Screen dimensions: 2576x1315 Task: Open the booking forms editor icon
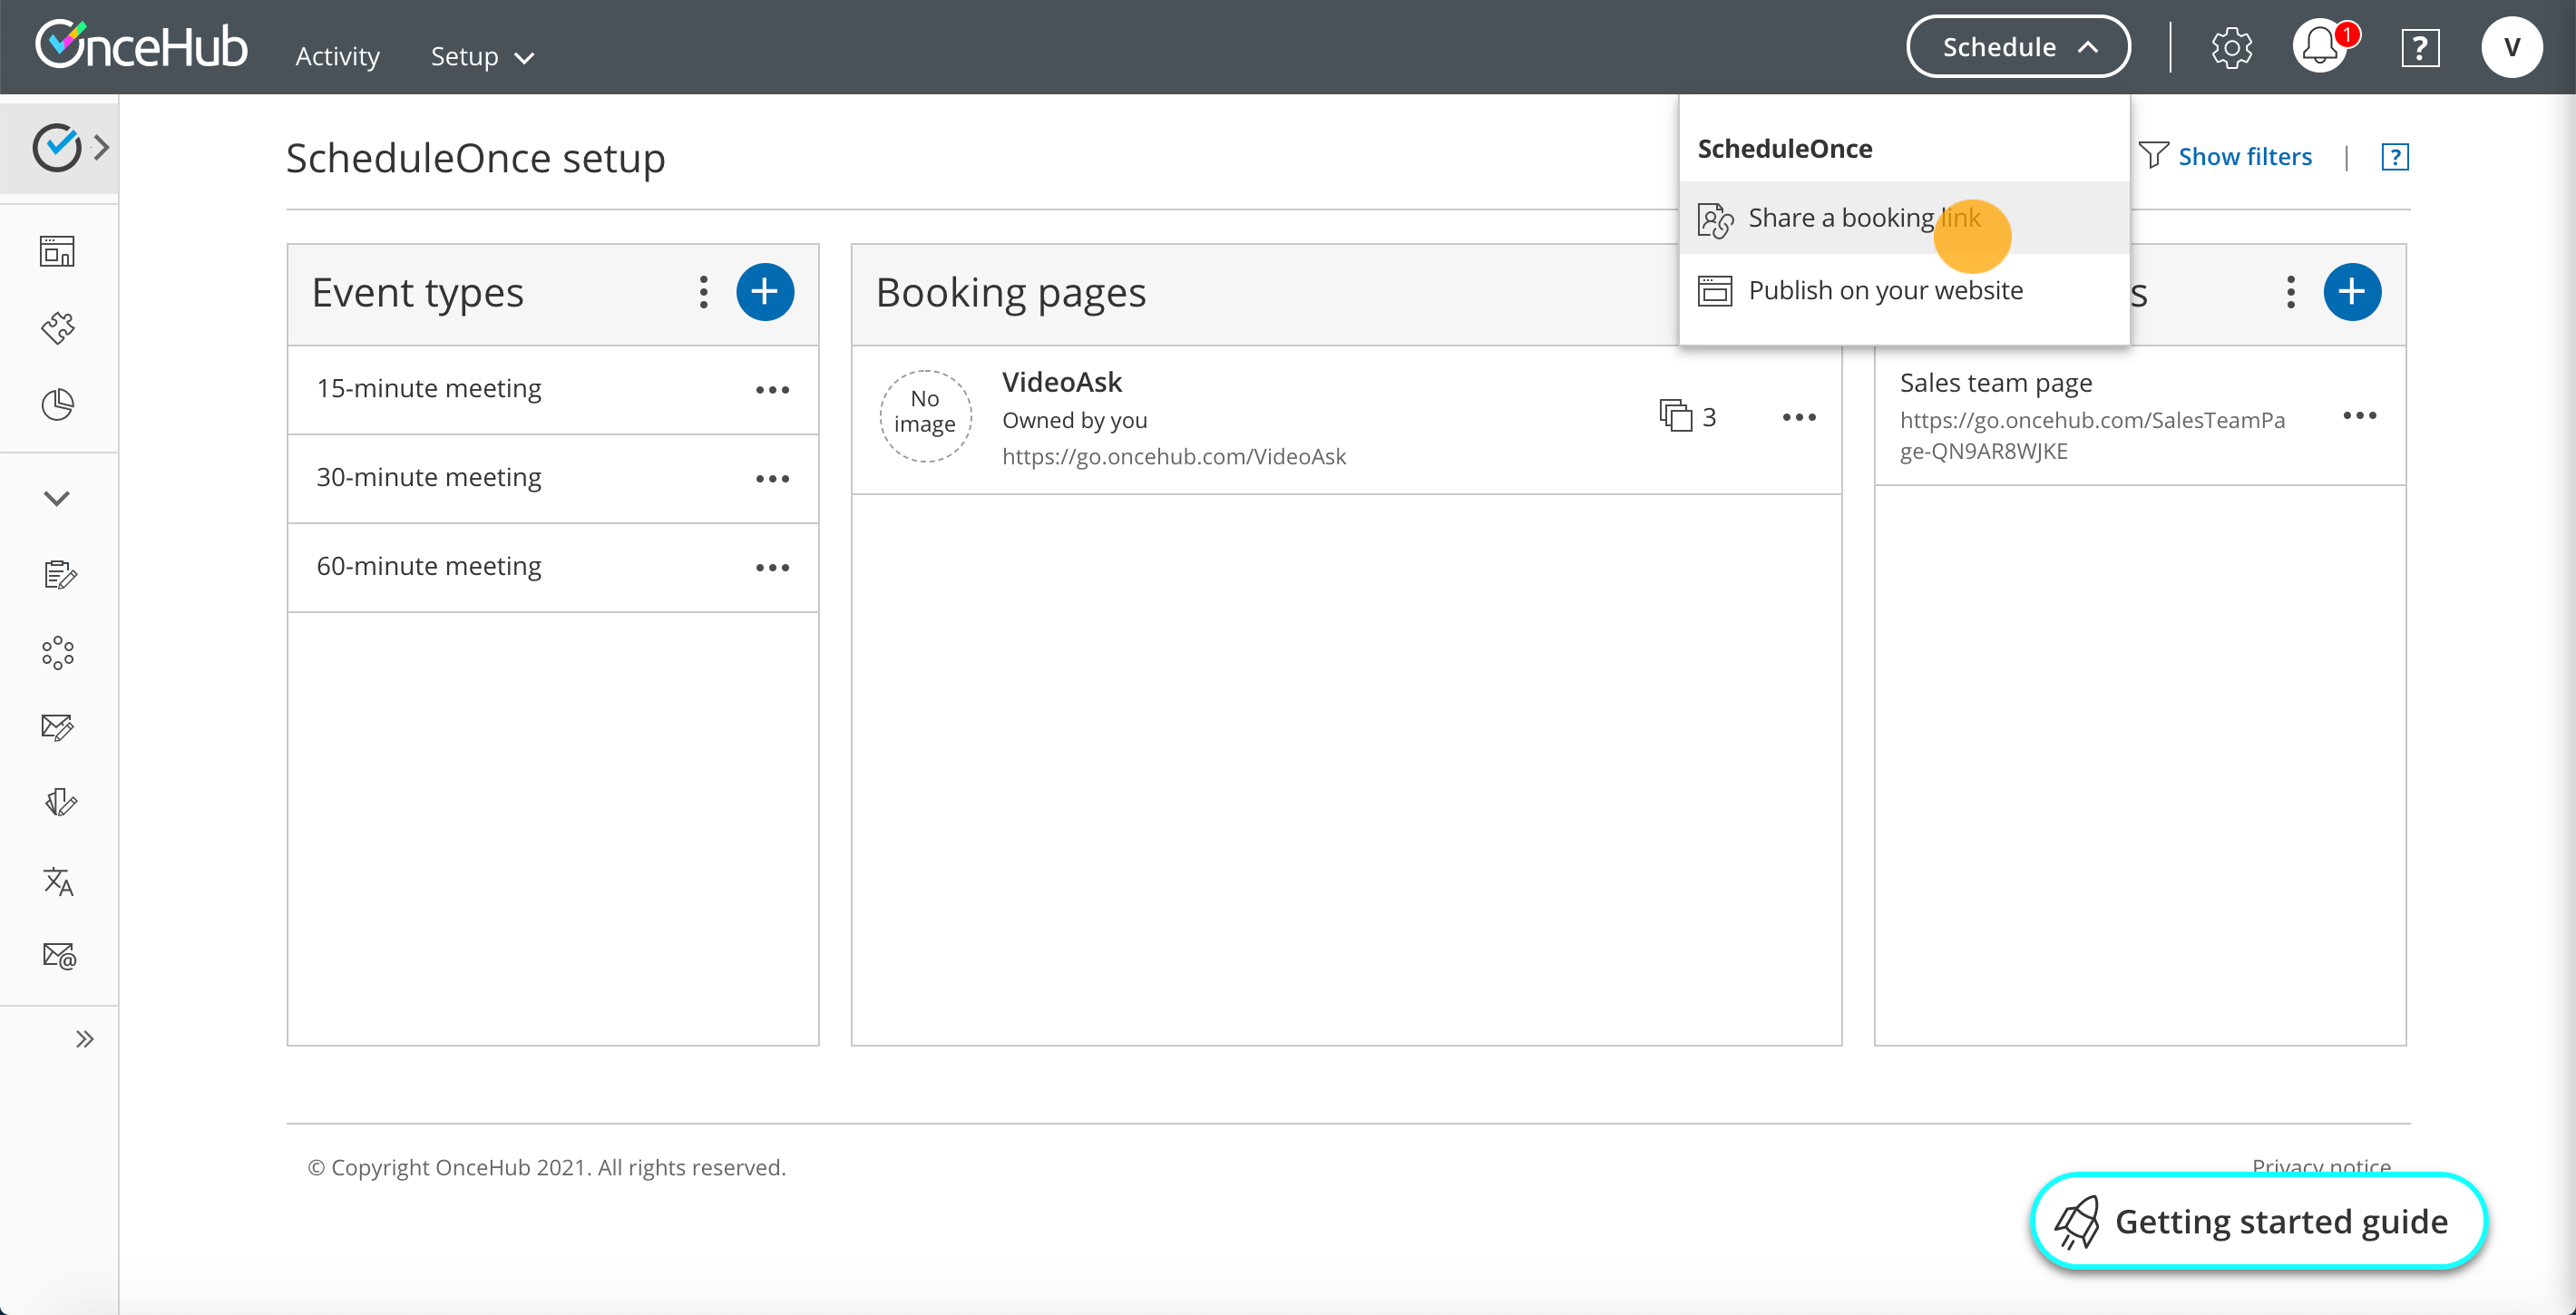59,575
